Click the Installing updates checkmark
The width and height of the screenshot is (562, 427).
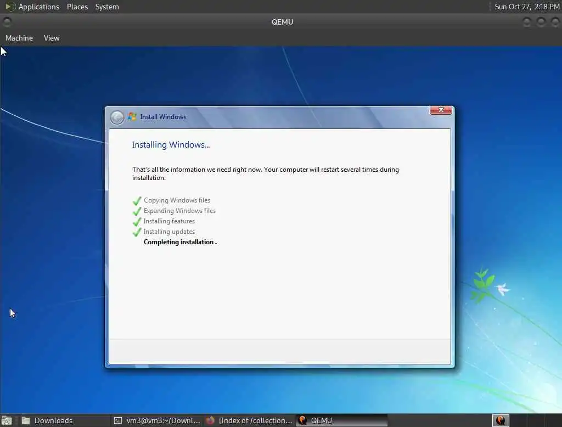click(137, 232)
